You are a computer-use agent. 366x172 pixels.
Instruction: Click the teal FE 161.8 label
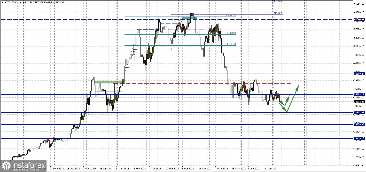pos(231,15)
